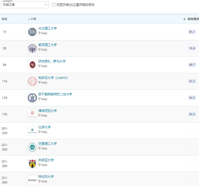Image resolution: width=199 pixels, height=186 pixels.
Task: Open 特伦托大学 link
Action: coord(46,176)
